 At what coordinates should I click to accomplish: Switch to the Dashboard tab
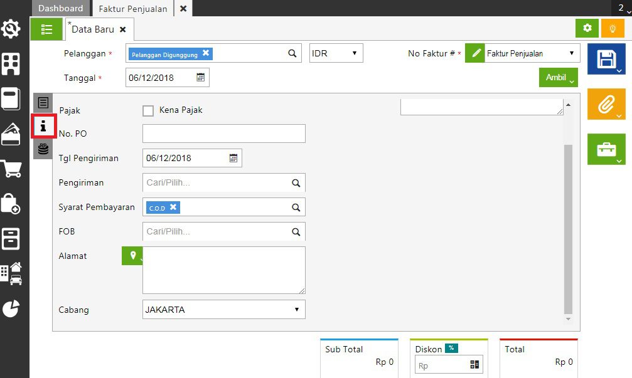coord(60,8)
